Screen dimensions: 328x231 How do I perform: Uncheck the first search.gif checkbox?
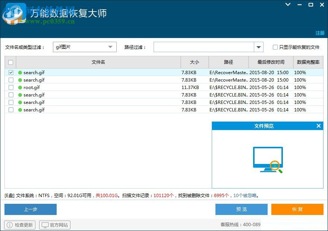(11, 72)
